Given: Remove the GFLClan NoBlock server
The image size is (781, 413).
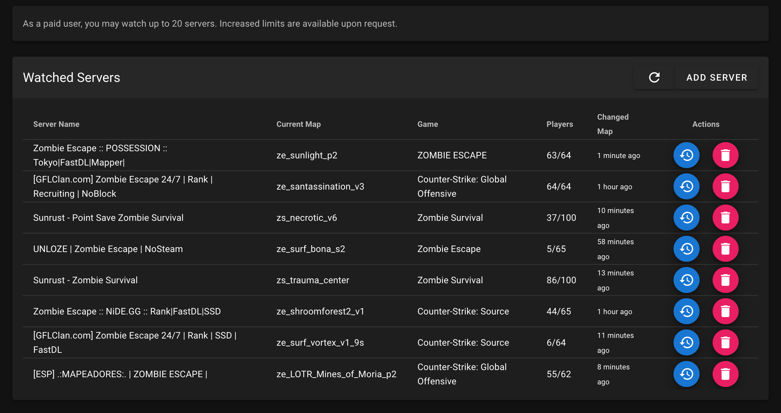Looking at the screenshot, I should (725, 186).
